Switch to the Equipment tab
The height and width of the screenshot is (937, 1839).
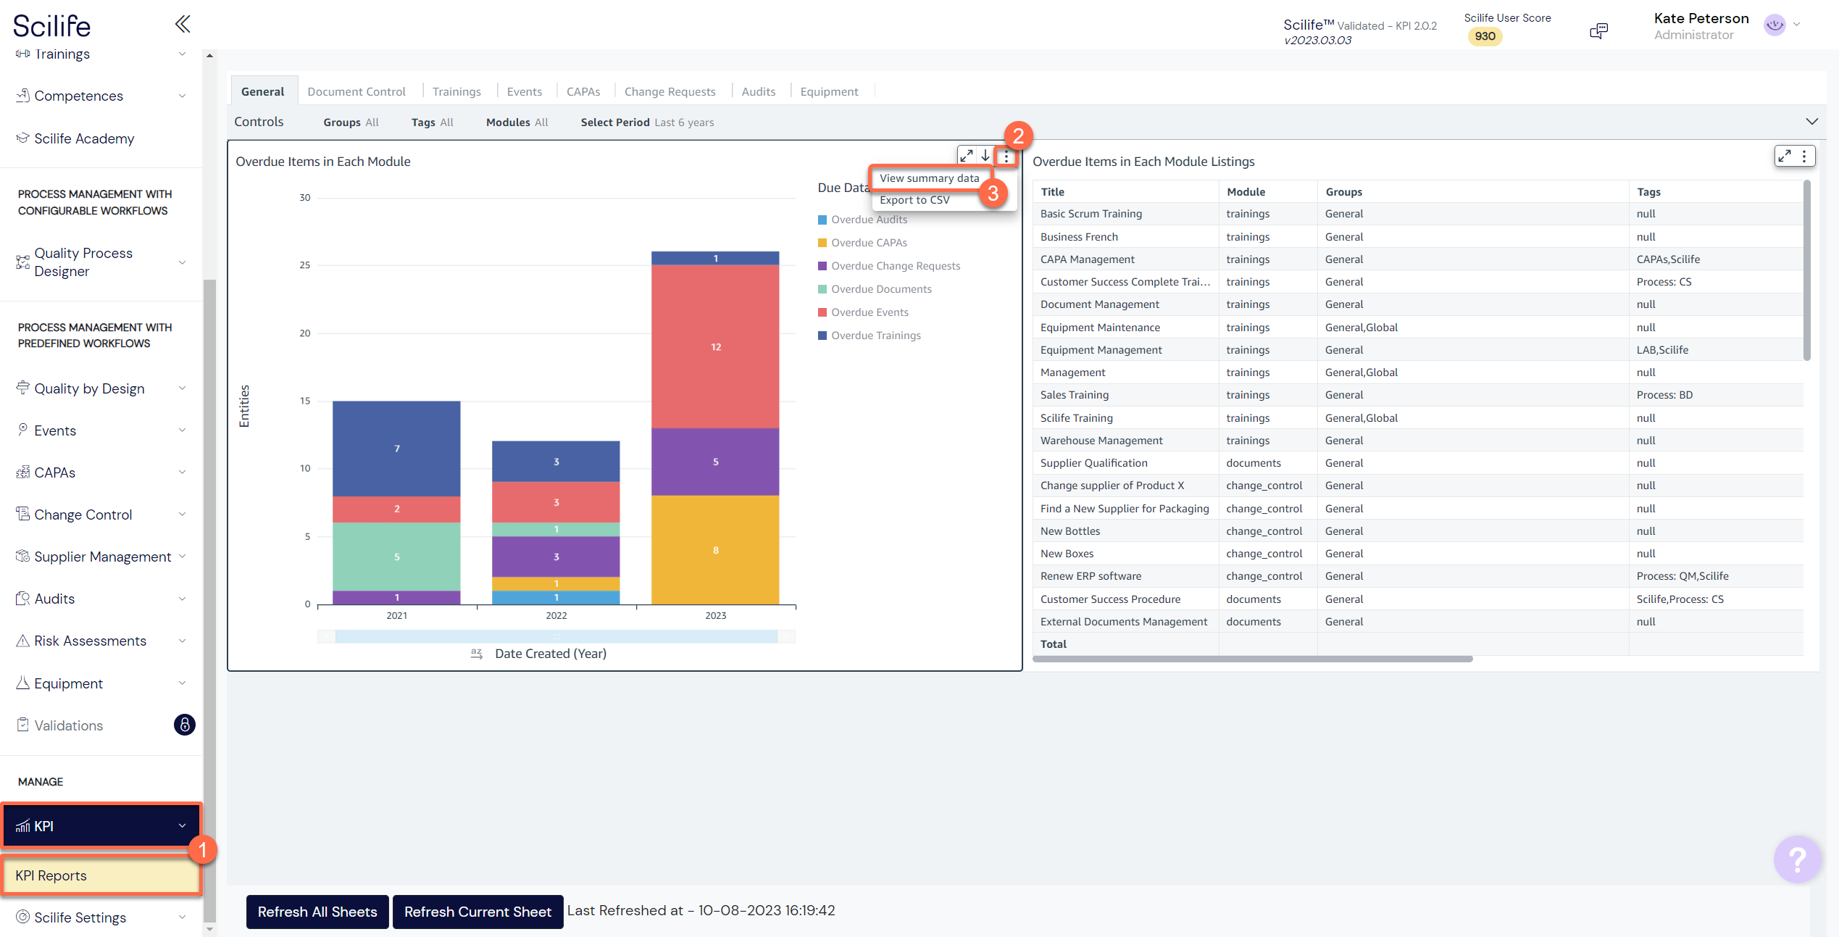click(829, 91)
